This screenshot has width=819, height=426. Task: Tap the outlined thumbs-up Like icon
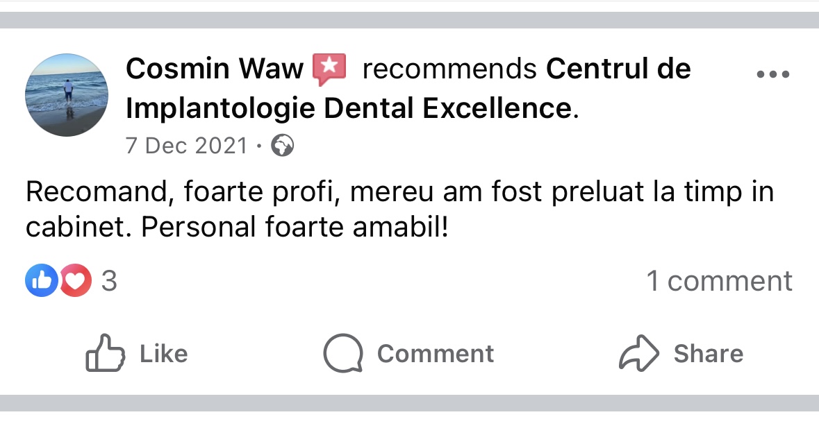click(x=105, y=352)
